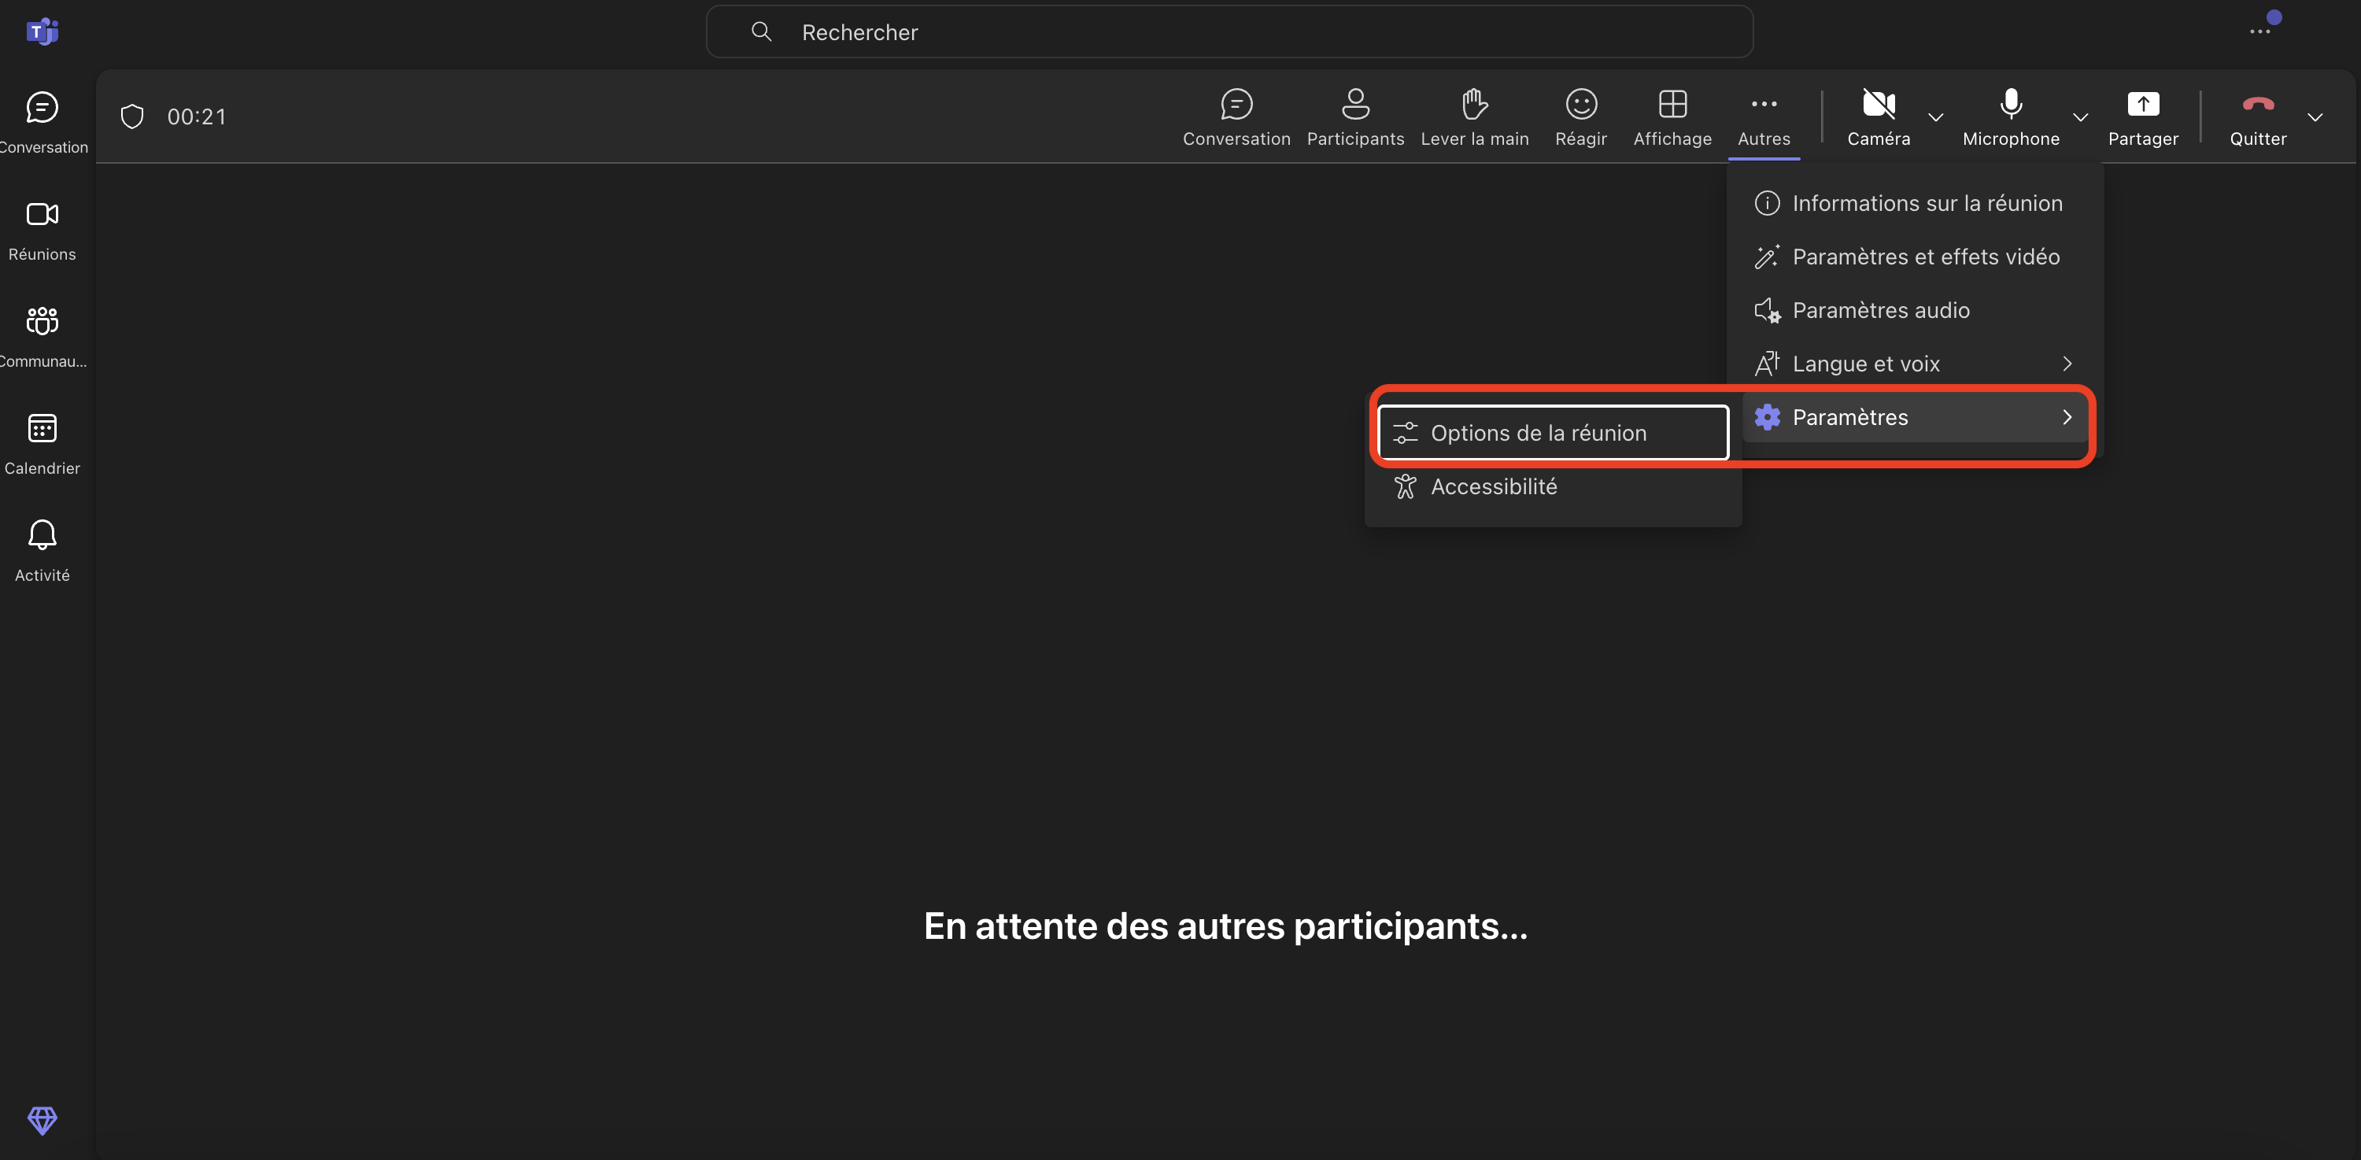Viewport: 2361px width, 1160px height.
Task: Click the shield security icon
Action: click(x=132, y=116)
